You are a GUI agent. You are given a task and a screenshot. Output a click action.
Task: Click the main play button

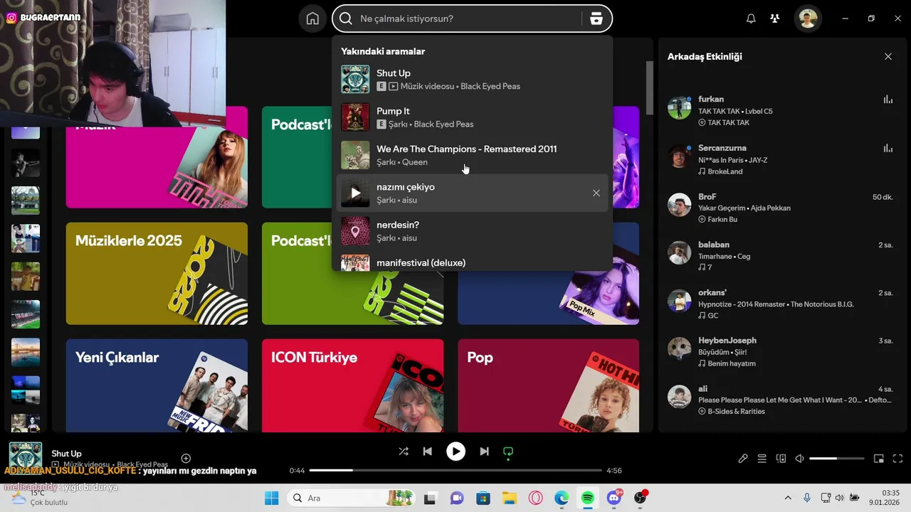(x=455, y=452)
